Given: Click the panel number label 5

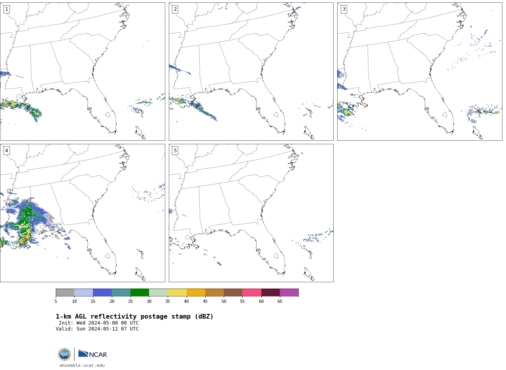Looking at the screenshot, I should coord(175,151).
